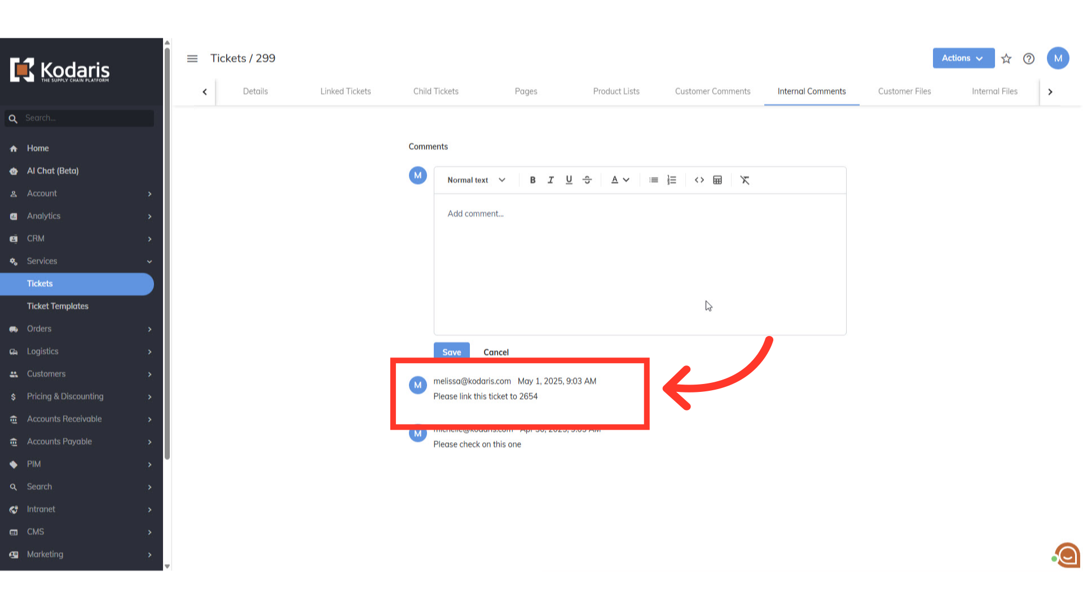The image size is (1083, 609).
Task: Open the Actions dropdown button
Action: (963, 58)
